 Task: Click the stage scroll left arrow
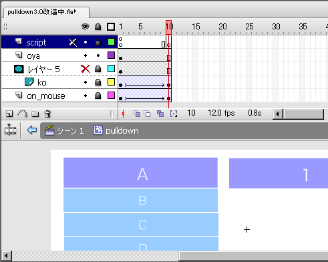coord(7,255)
